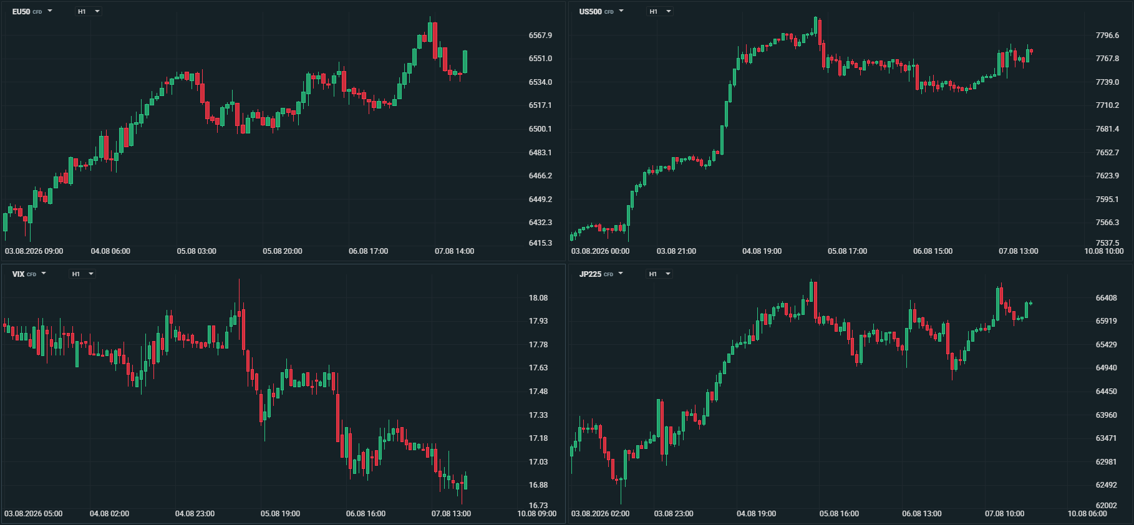Select the 05.08 20:00 time label on EU50 chart
The height and width of the screenshot is (525, 1134).
tap(283, 251)
